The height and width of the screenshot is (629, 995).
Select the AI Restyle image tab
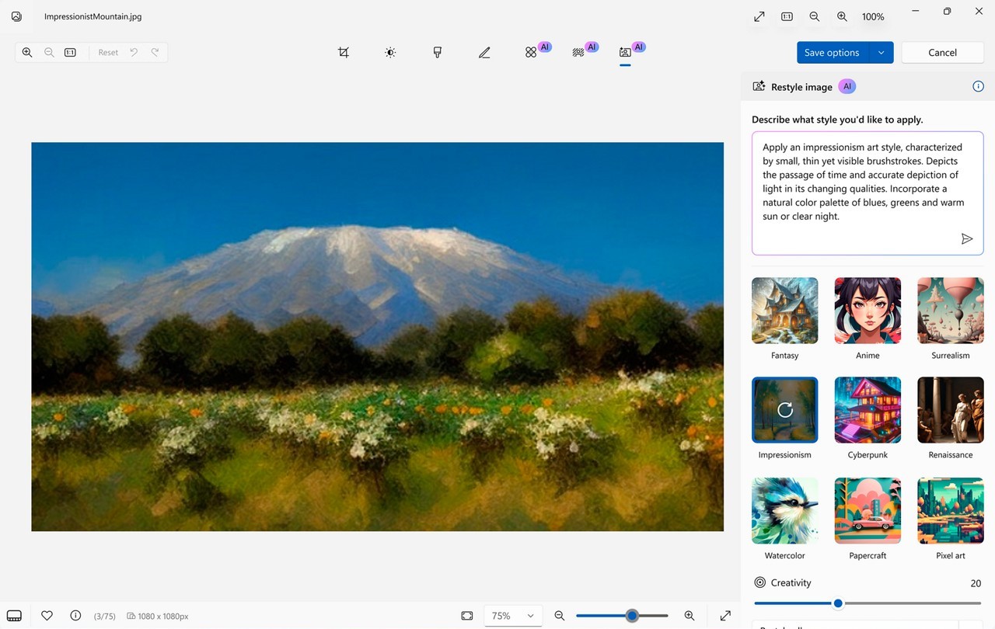click(x=626, y=52)
